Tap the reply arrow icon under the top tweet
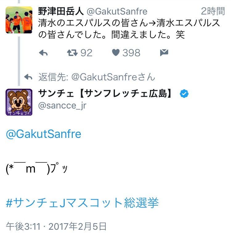This screenshot has width=231, height=239. point(43,53)
